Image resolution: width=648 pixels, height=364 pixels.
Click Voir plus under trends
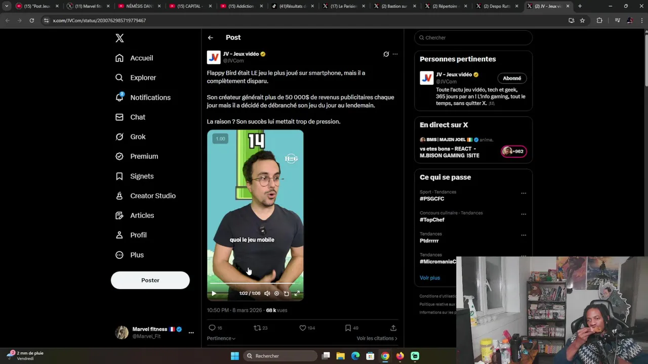pos(430,278)
